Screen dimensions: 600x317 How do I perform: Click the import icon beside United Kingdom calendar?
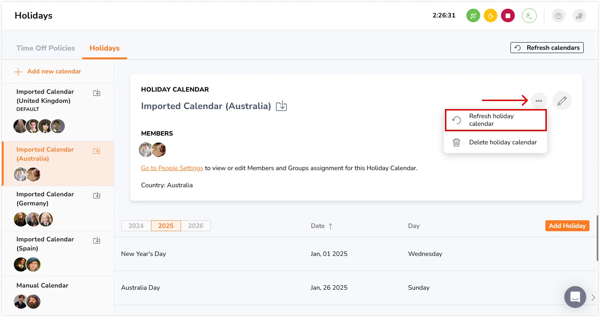(96, 93)
